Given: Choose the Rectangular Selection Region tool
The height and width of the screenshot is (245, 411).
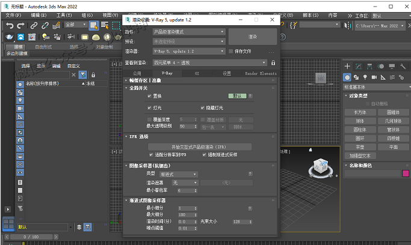Looking at the screenshot, I should click(x=116, y=25).
